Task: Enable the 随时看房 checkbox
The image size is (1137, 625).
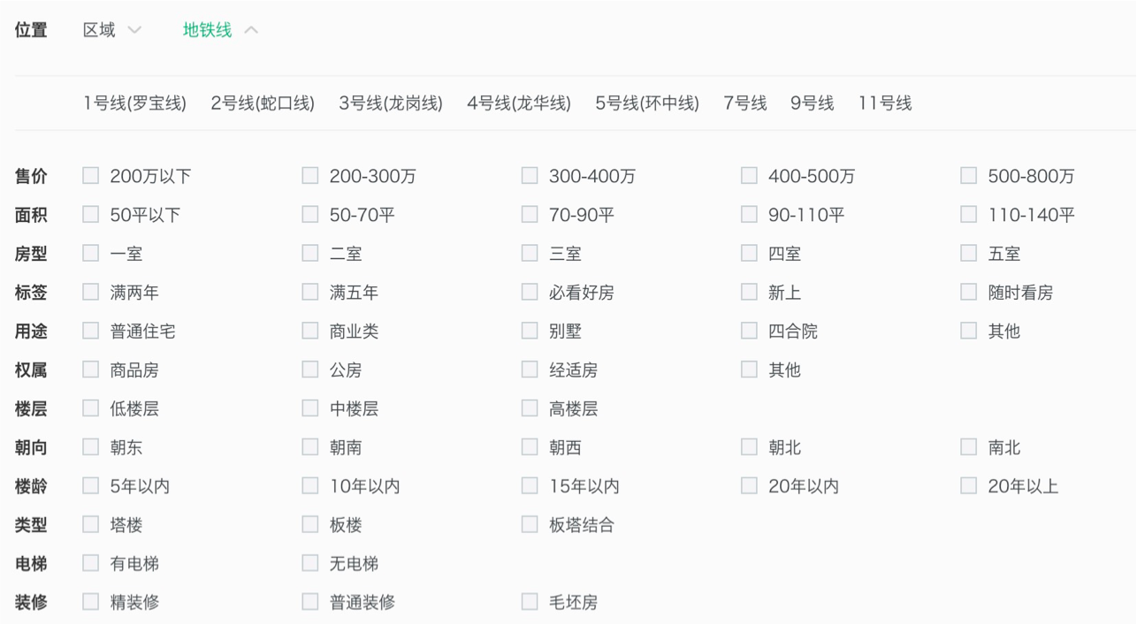Action: pyautogui.click(x=969, y=293)
